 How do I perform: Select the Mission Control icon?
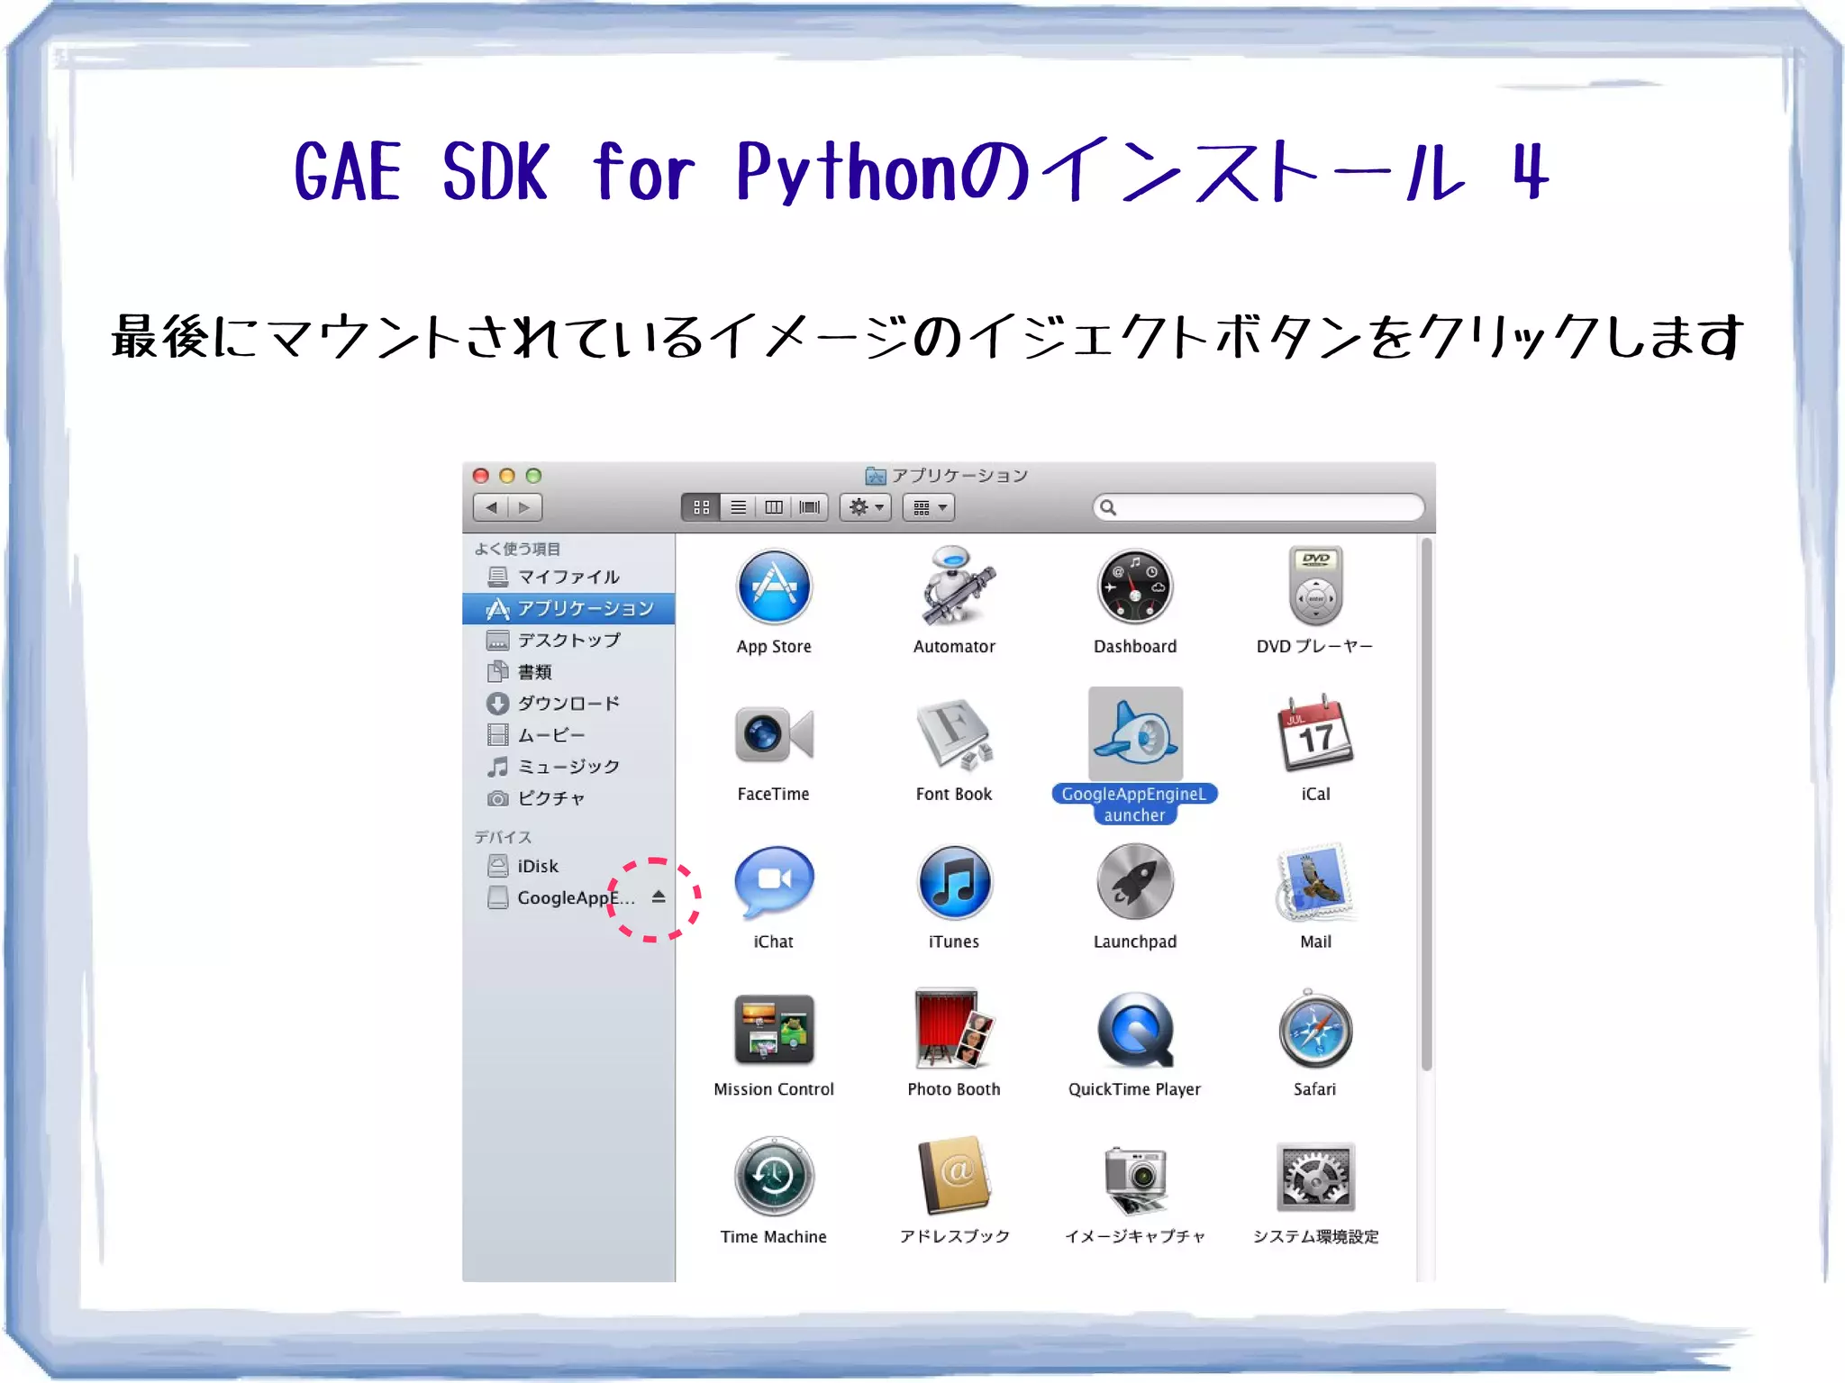(x=774, y=1030)
